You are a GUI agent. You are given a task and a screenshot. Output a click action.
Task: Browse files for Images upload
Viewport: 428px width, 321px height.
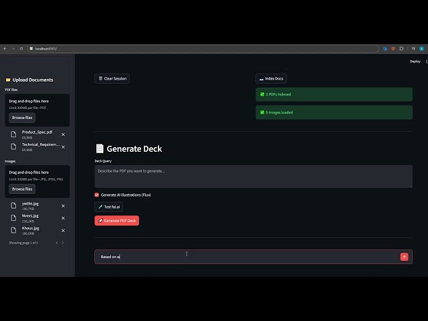tap(22, 189)
